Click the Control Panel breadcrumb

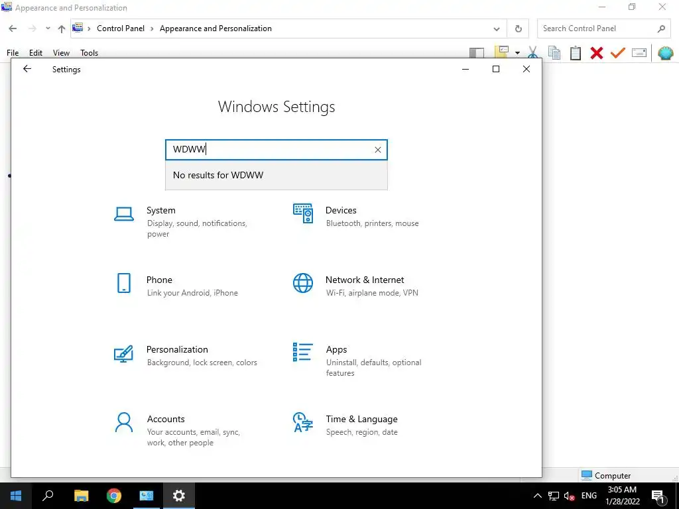click(x=121, y=28)
